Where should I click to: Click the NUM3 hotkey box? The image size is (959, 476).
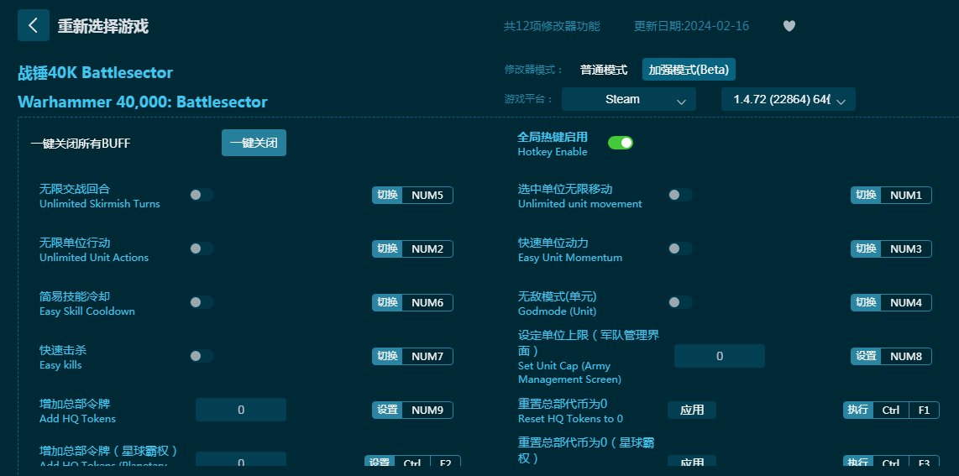tap(906, 249)
